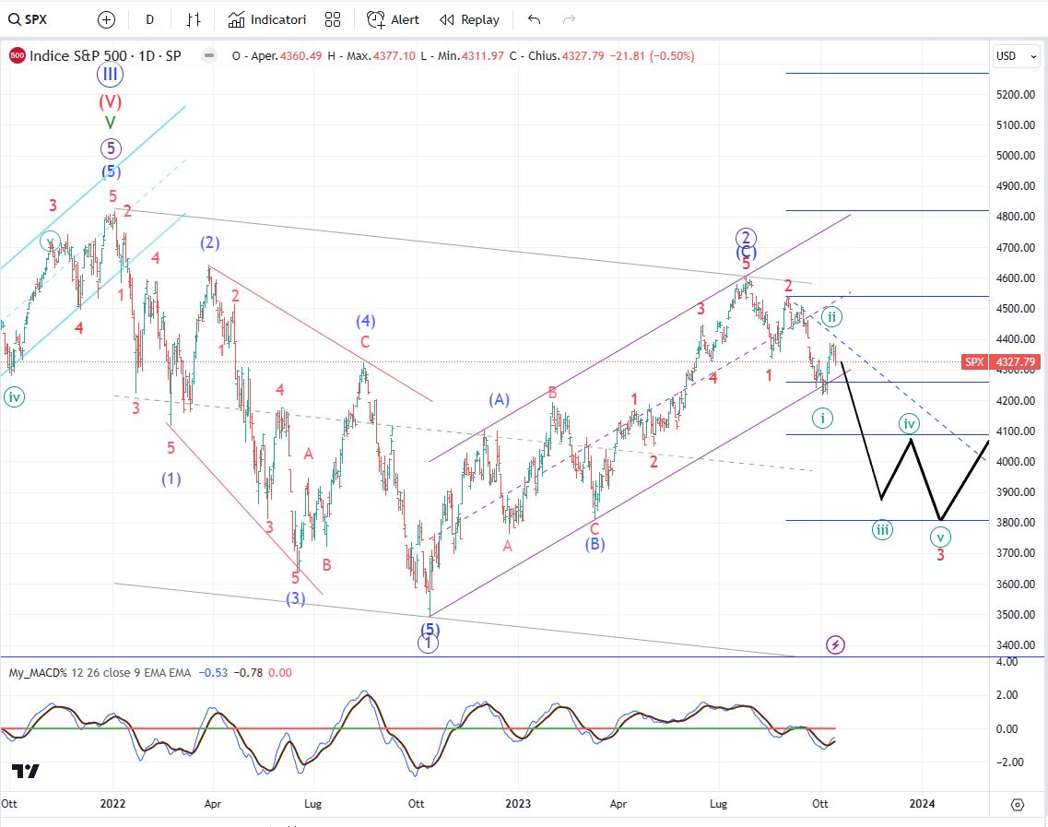Add a symbol to compare with plus icon
Screen dimensions: 1048x827
point(106,20)
